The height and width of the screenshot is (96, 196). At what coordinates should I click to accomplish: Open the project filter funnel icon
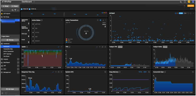(15, 10)
